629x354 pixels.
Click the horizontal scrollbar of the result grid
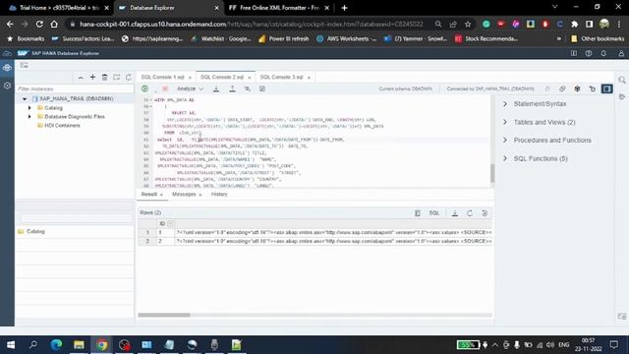(164, 315)
